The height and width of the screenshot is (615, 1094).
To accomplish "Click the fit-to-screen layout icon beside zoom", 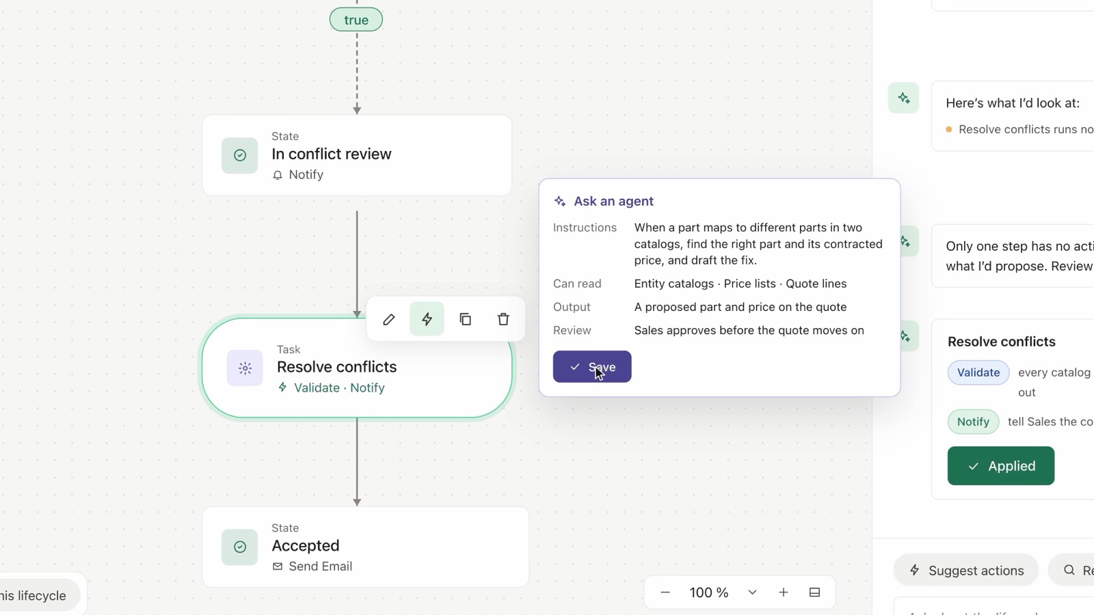I will pos(814,592).
